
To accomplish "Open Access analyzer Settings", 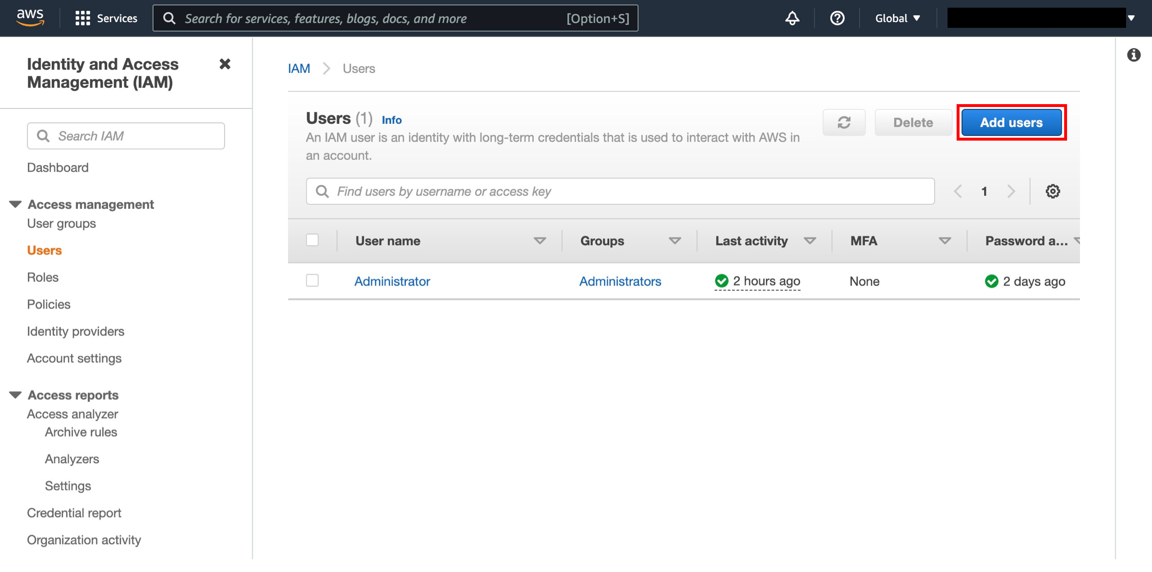I will pos(68,486).
